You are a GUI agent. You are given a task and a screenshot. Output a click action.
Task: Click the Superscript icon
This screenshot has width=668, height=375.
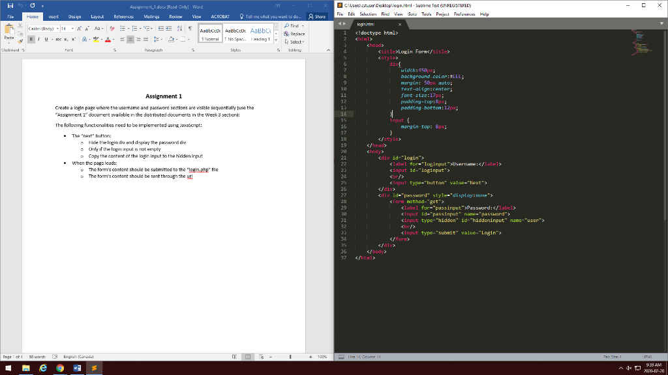[x=73, y=40]
